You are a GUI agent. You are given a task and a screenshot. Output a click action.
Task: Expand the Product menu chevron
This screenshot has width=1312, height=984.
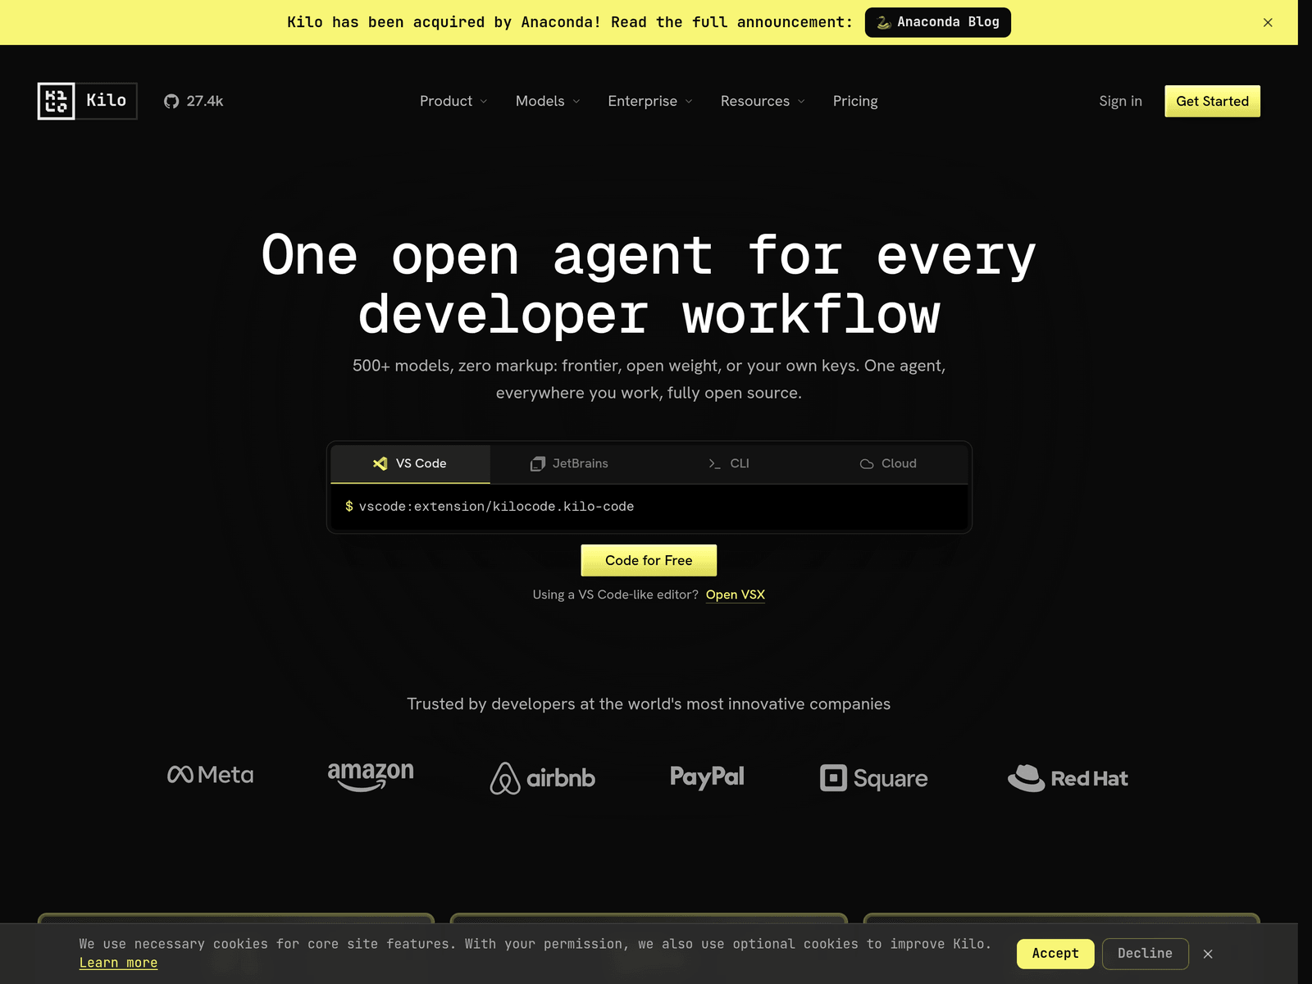(x=484, y=102)
